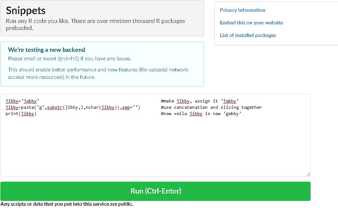Image resolution: width=338 pixels, height=222 pixels.
Task: Open 'Embed this on your website'
Action: coord(251,23)
